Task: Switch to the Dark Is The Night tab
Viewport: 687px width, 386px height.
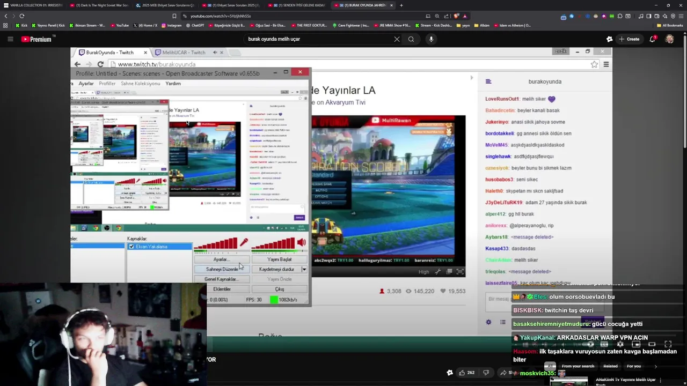Action: click(99, 5)
